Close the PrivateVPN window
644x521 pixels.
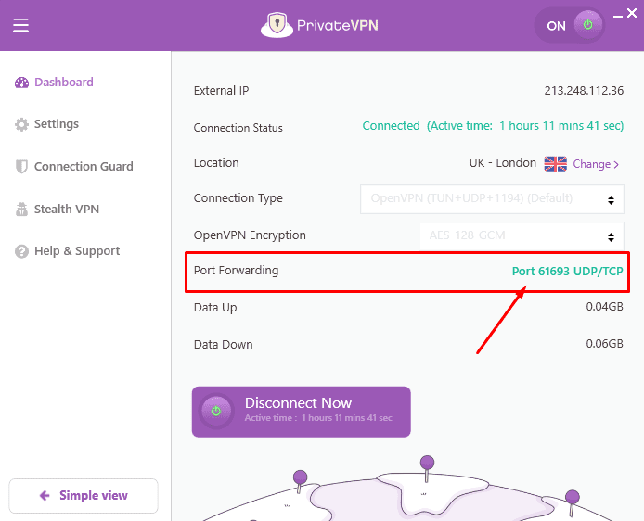[632, 14]
